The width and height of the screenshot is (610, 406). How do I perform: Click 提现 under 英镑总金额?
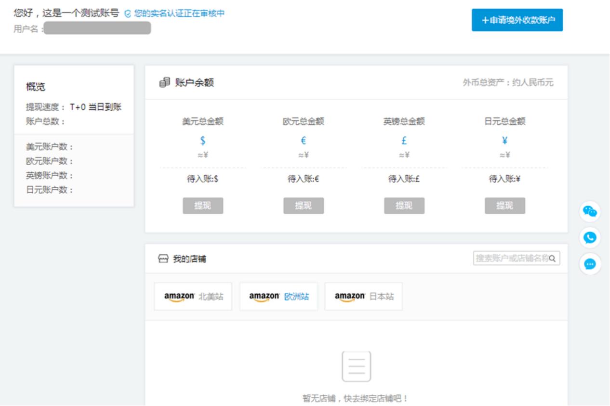(404, 205)
